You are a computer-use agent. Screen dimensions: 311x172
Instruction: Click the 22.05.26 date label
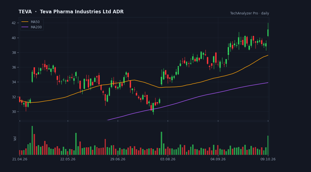tap(68, 159)
